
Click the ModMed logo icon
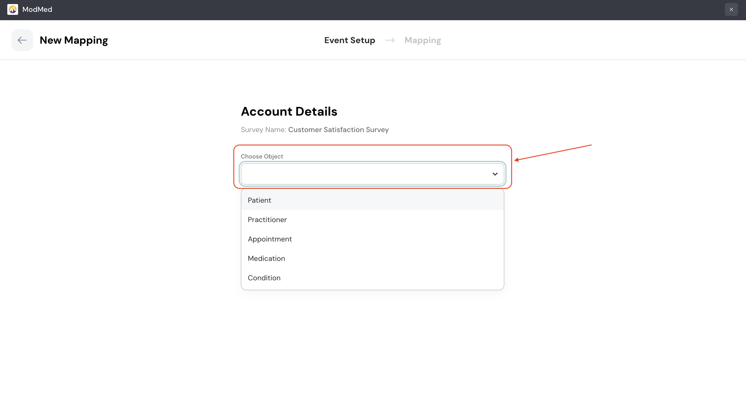pos(12,9)
